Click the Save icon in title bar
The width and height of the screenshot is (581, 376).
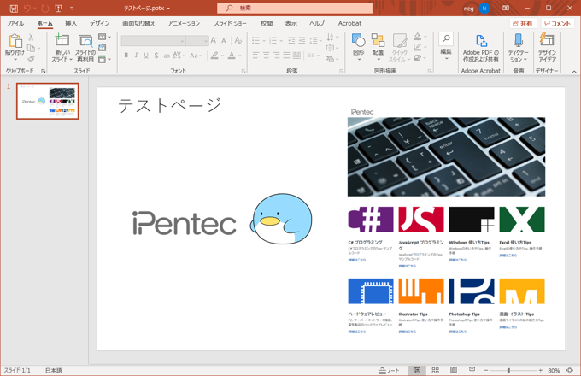(14, 9)
